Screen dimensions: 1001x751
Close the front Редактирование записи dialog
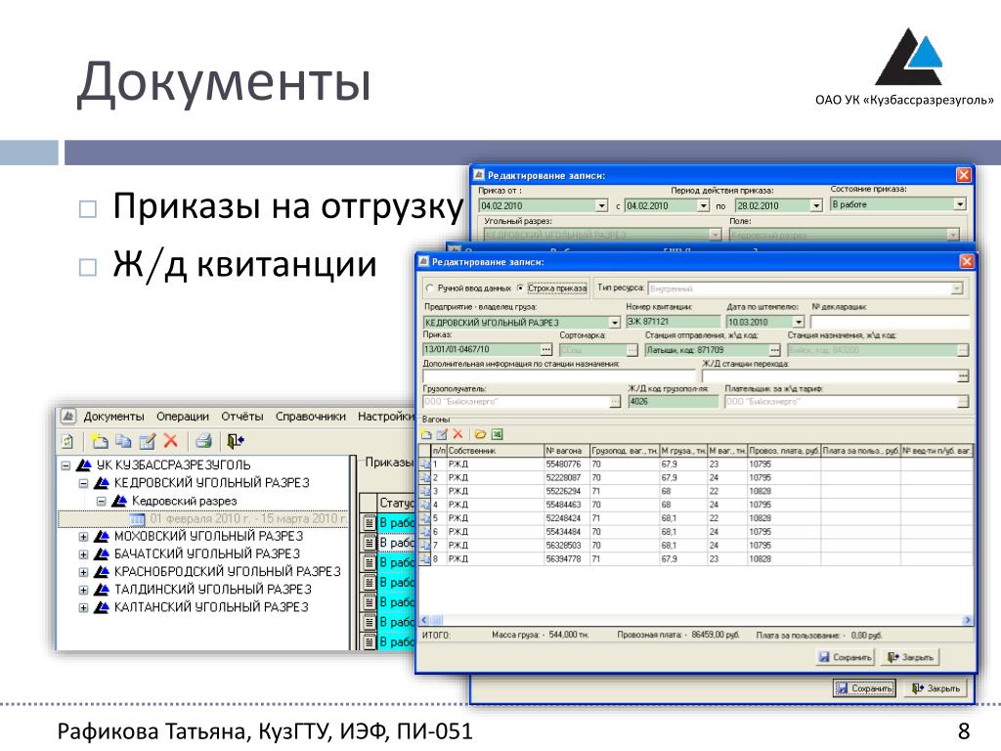tap(967, 262)
